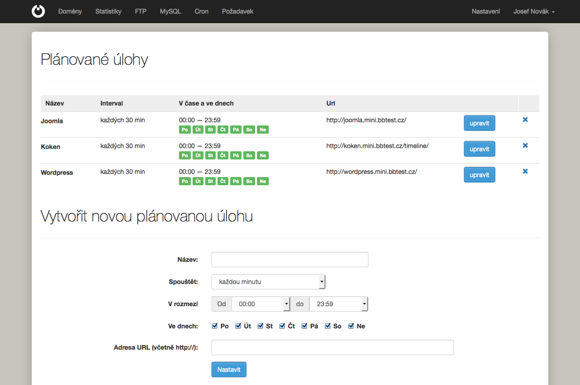Click the Wordpress task name

[x=57, y=173]
